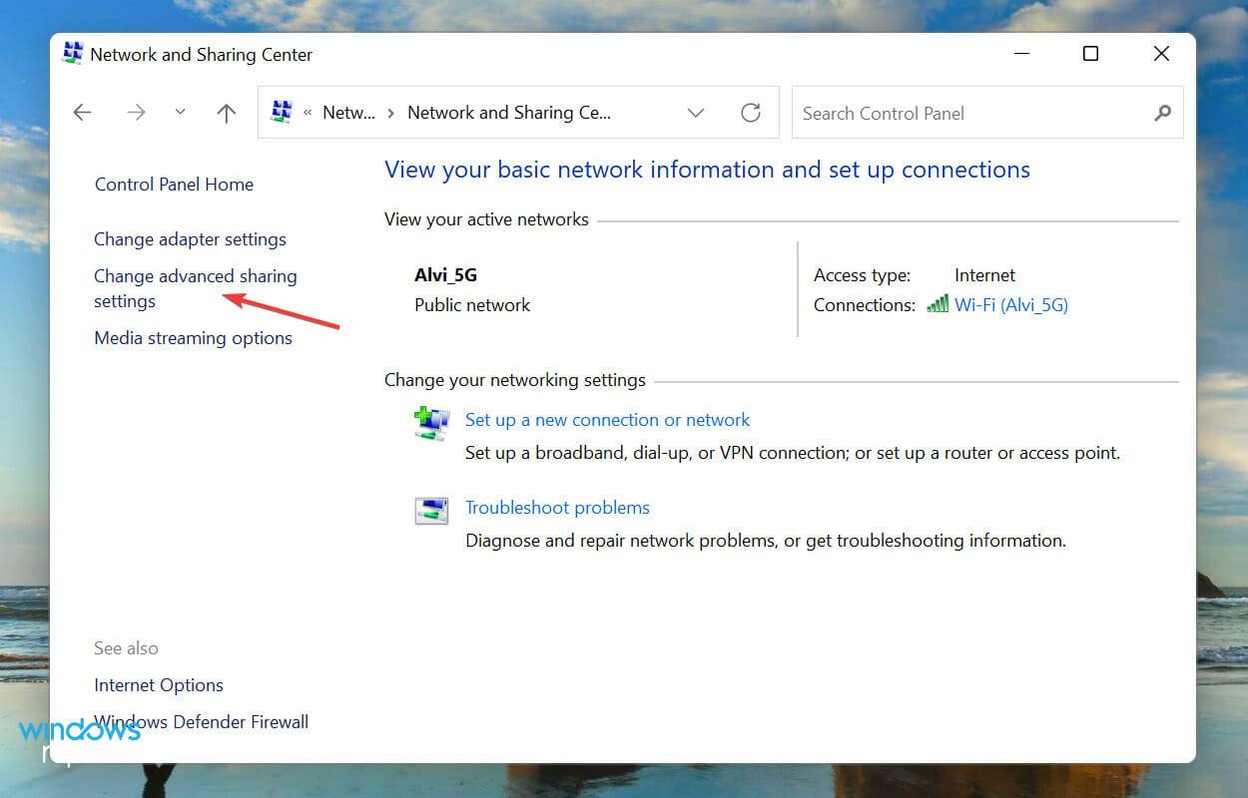Click the search magnifier icon
This screenshot has width=1248, height=798.
pos(1161,113)
